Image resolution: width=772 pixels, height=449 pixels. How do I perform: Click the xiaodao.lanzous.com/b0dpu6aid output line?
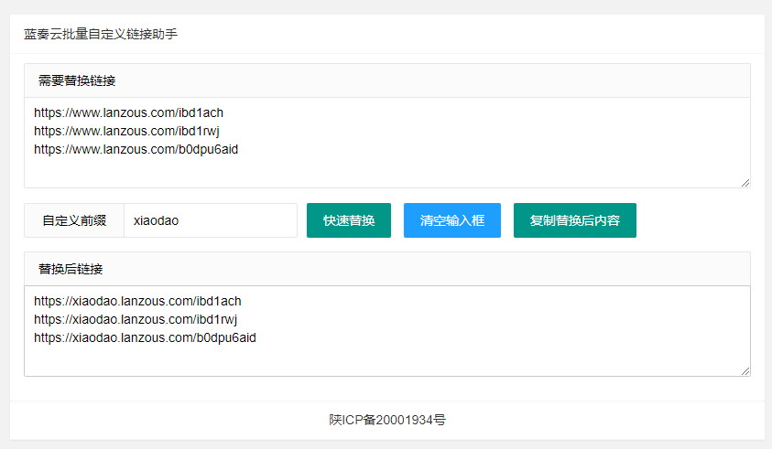145,338
